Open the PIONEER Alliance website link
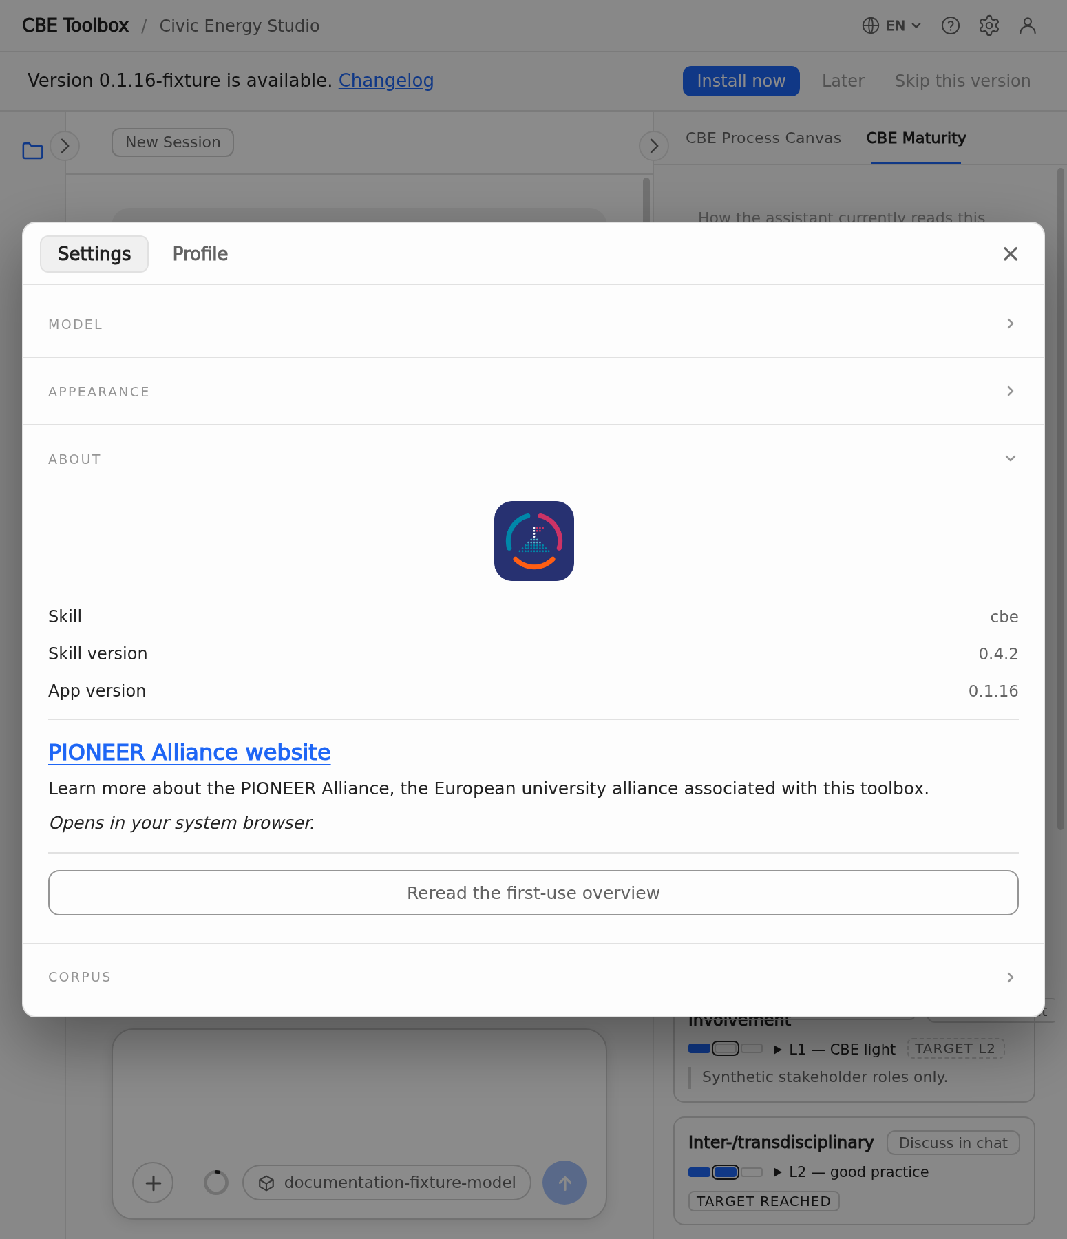 pos(189,752)
